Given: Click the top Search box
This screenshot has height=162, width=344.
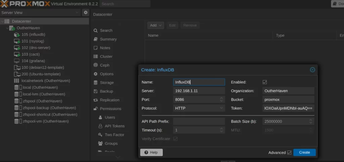Looking at the screenshot, I should pyautogui.click(x=125, y=4).
